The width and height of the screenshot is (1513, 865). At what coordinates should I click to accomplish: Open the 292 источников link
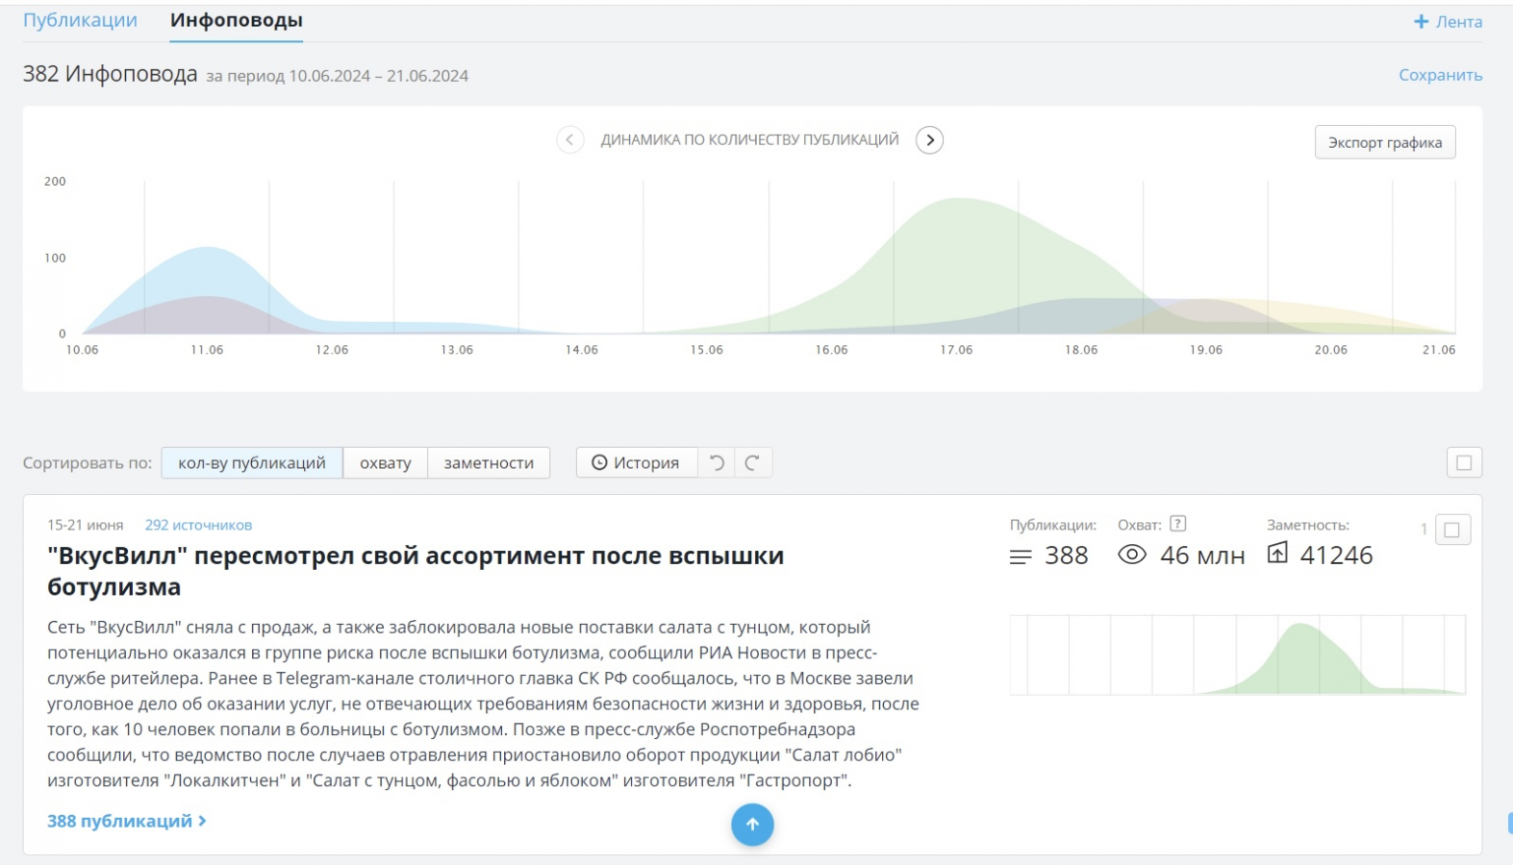point(198,525)
